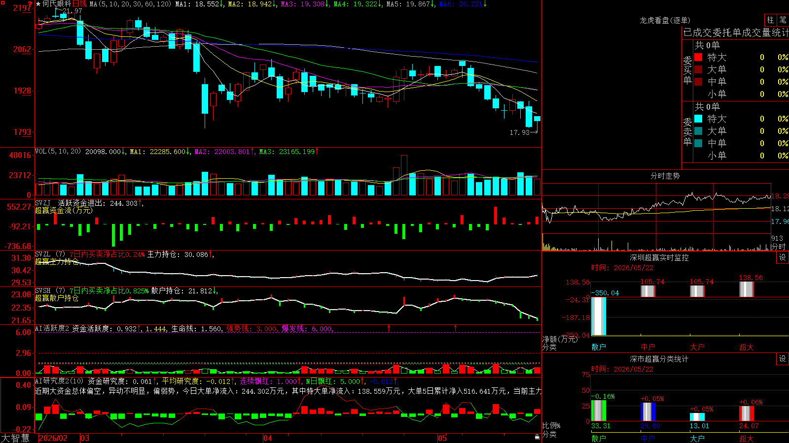Click the cyan -350.04 散户 bar in 实时监控
789x443 pixels.
pyautogui.click(x=599, y=316)
